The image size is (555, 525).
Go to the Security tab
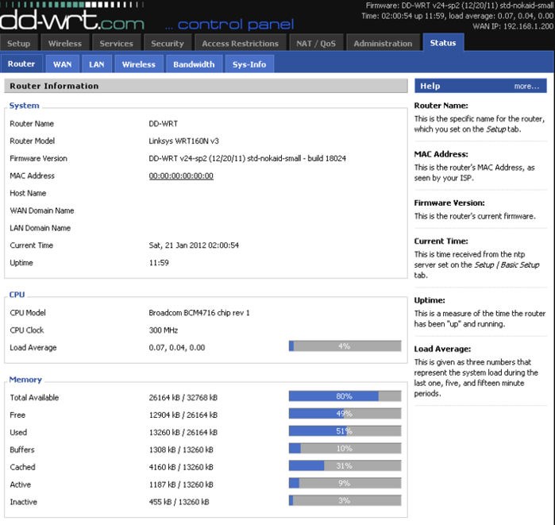click(168, 43)
